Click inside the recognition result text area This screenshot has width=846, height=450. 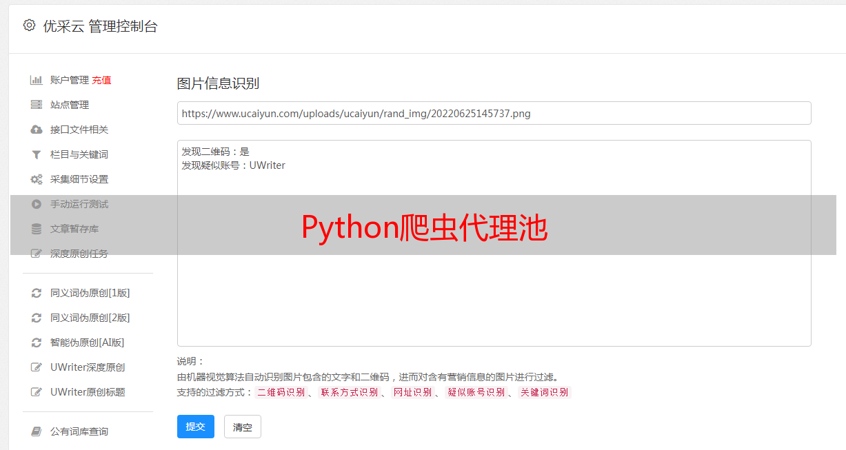pyautogui.click(x=494, y=243)
